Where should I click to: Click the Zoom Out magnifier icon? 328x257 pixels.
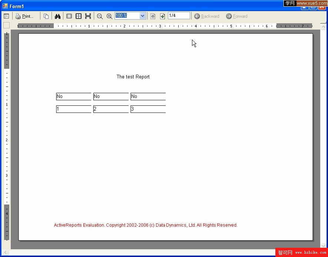[100, 16]
